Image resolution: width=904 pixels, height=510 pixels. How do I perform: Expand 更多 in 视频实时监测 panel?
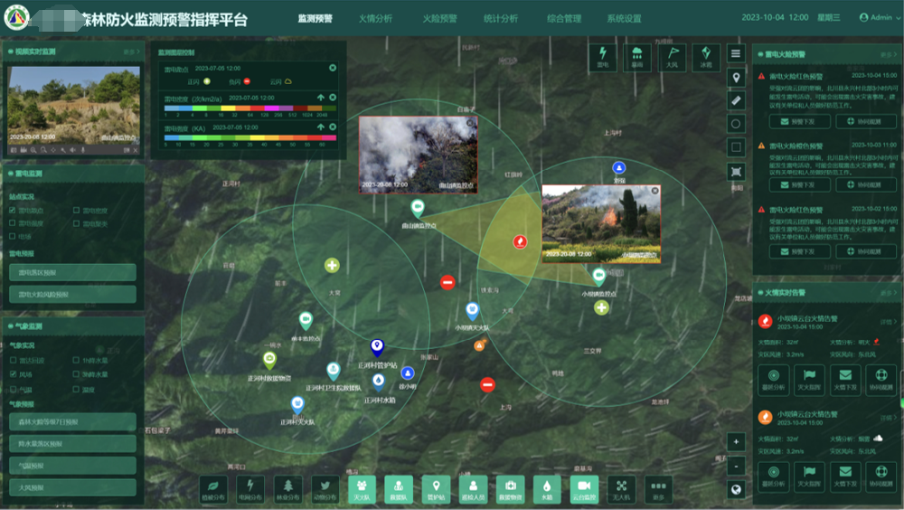click(x=129, y=52)
